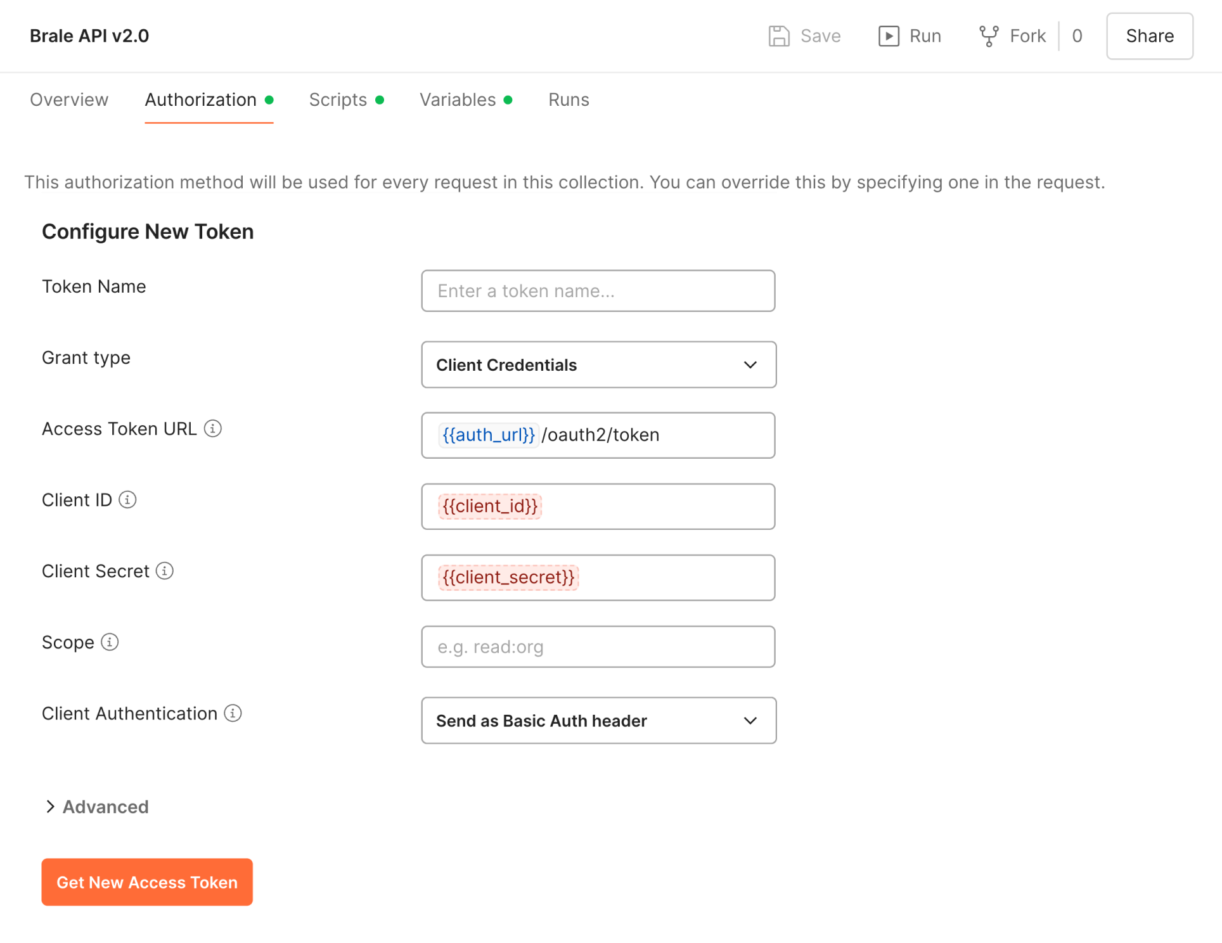
Task: Open the Scripts tab
Action: (338, 100)
